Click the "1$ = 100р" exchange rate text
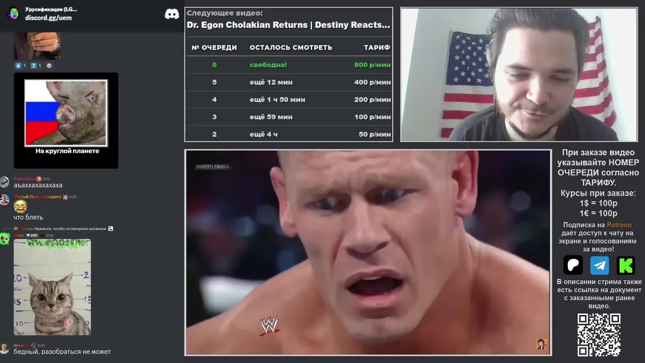This screenshot has height=363, width=645. tap(599, 203)
